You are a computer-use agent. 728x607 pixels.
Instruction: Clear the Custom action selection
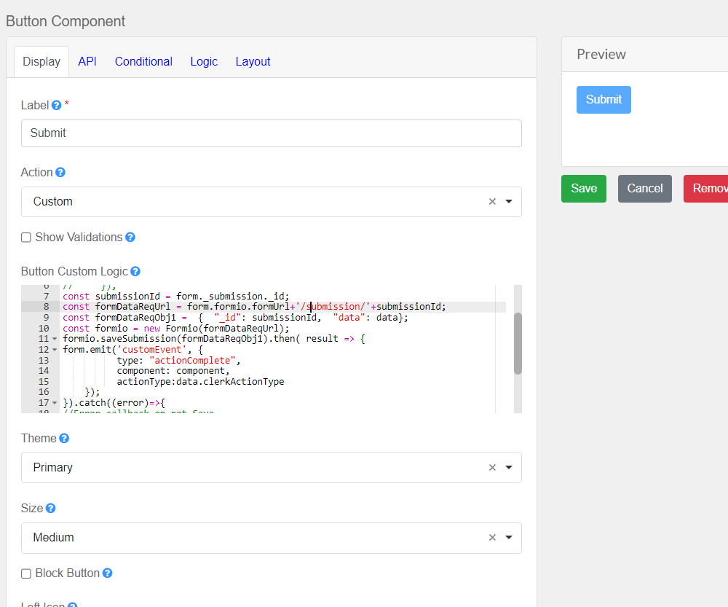pyautogui.click(x=492, y=201)
